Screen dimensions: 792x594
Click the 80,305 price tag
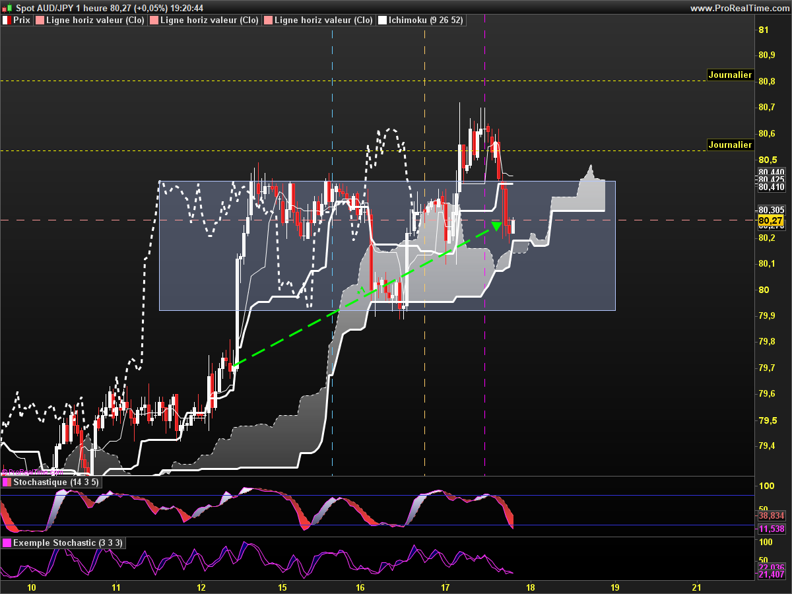(x=771, y=211)
